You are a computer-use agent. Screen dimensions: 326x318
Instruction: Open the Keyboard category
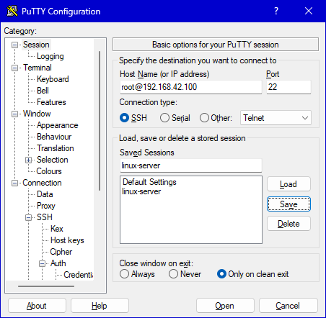point(53,79)
